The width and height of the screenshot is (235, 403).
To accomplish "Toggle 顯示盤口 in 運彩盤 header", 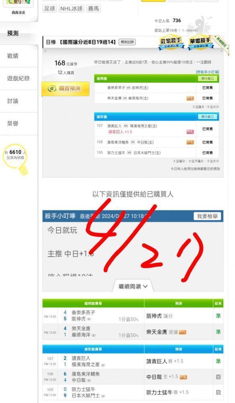I will coord(208,117).
